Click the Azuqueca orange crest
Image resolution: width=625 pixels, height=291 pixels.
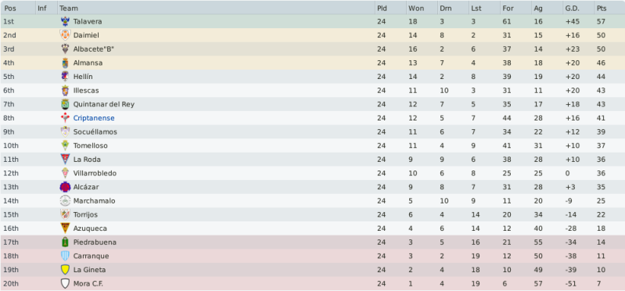(x=65, y=228)
